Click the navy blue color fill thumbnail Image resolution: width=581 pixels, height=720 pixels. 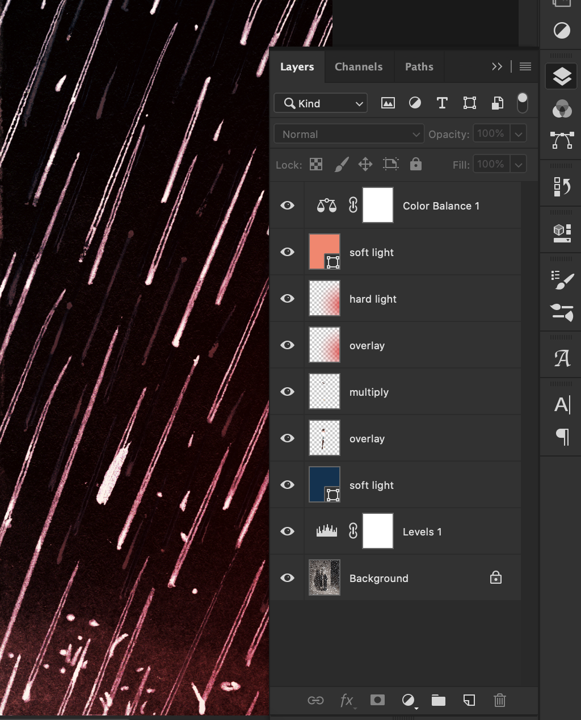pyautogui.click(x=325, y=484)
